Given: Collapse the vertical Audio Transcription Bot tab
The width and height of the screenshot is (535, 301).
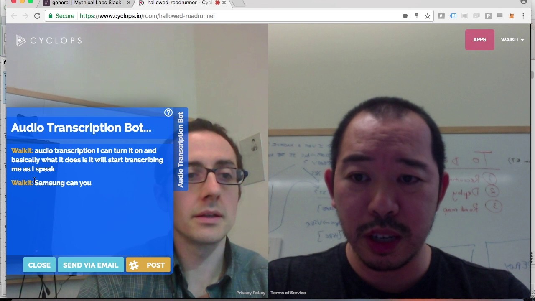Looking at the screenshot, I should [x=181, y=150].
